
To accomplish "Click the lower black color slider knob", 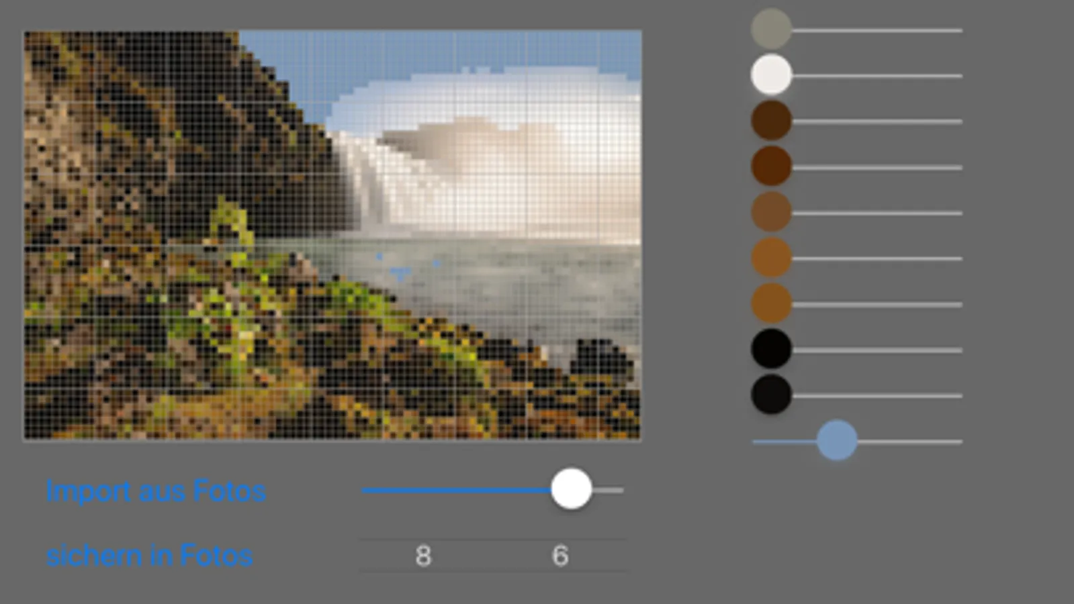I will [771, 394].
